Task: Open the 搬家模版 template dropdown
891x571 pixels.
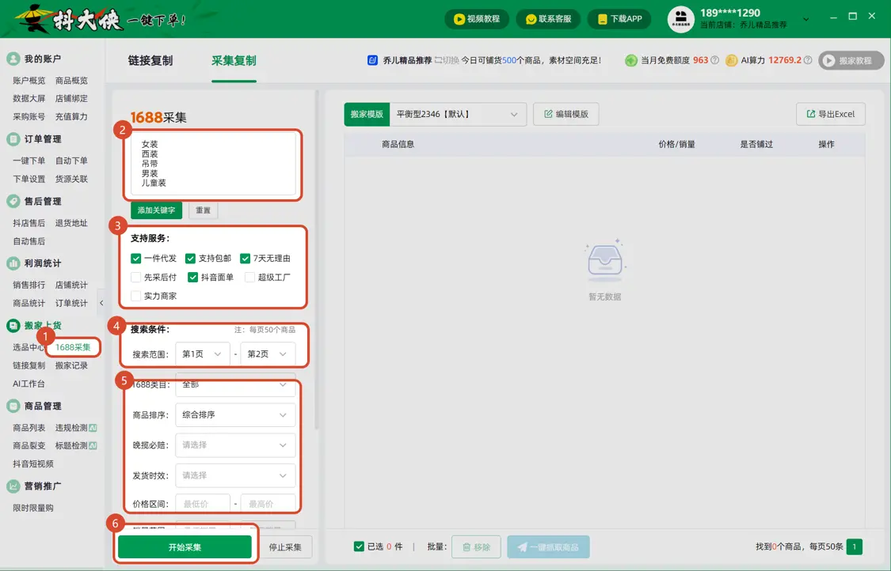Action: pyautogui.click(x=458, y=114)
